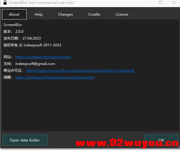This screenshot has height=150, width=180.
Task: Close the ScreenBlur about window
Action: tap(174, 2)
